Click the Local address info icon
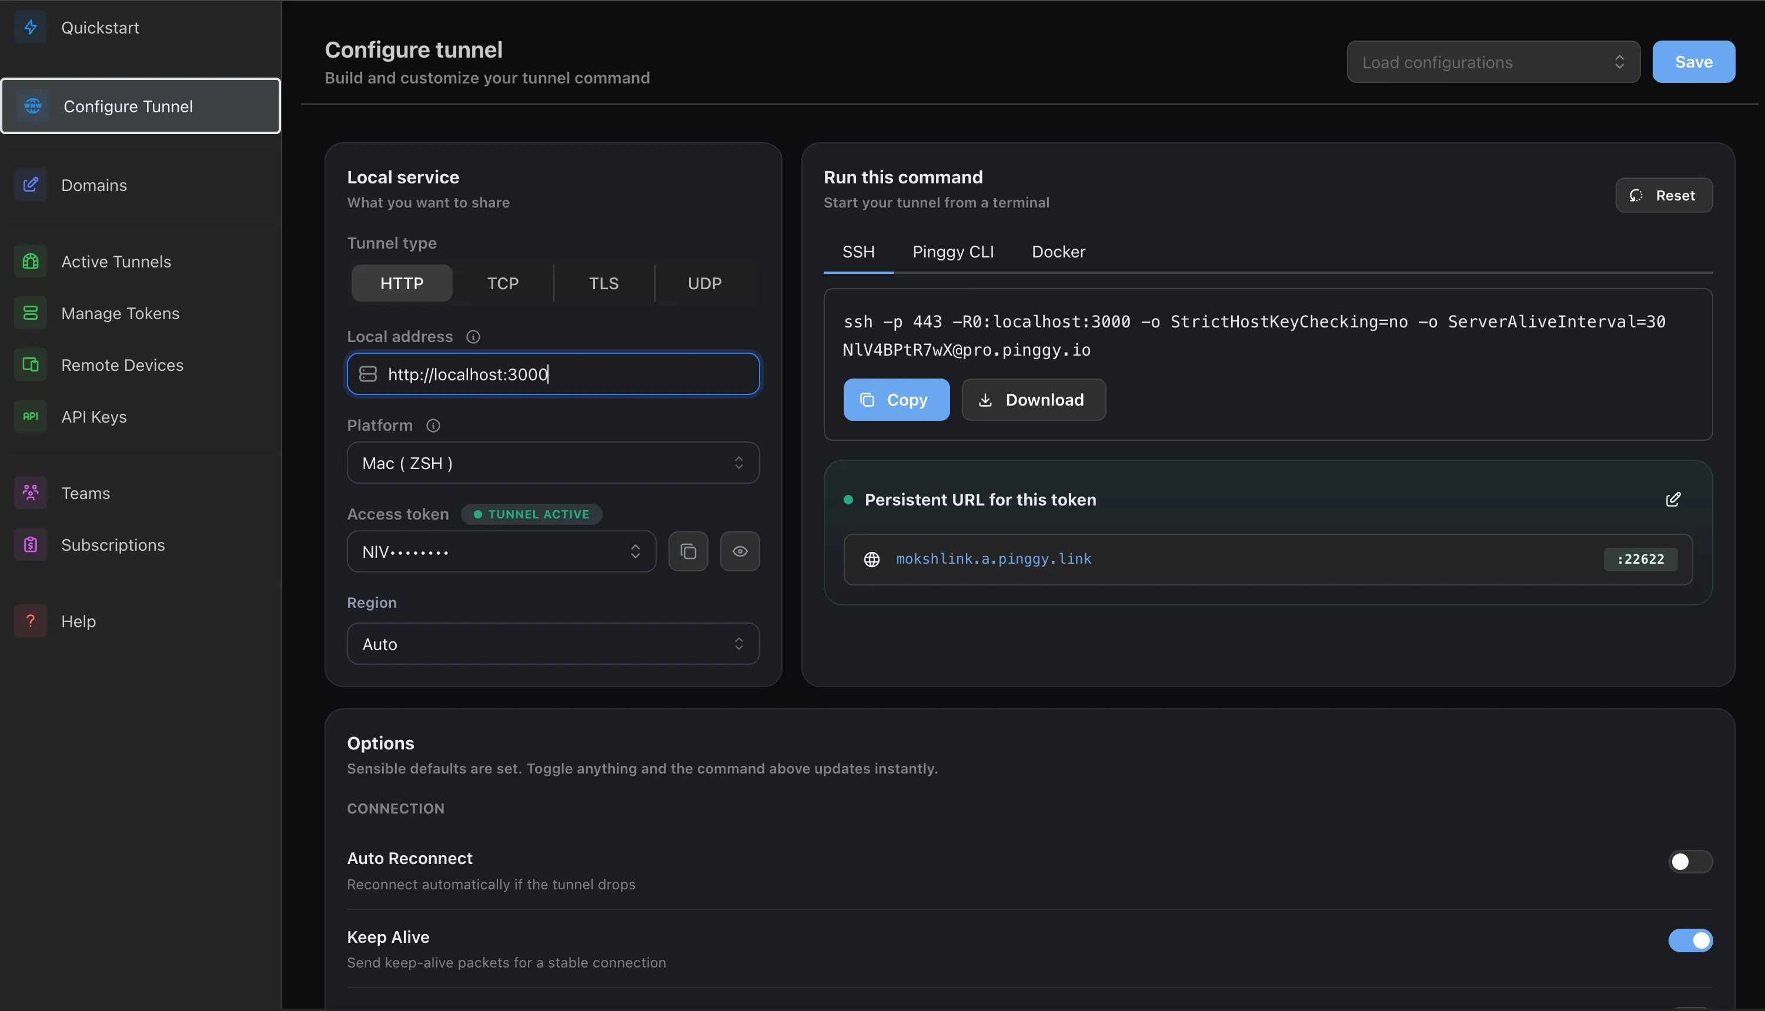 pos(473,337)
